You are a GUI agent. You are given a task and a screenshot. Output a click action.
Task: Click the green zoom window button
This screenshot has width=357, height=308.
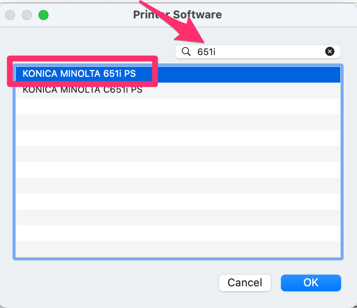(x=43, y=15)
